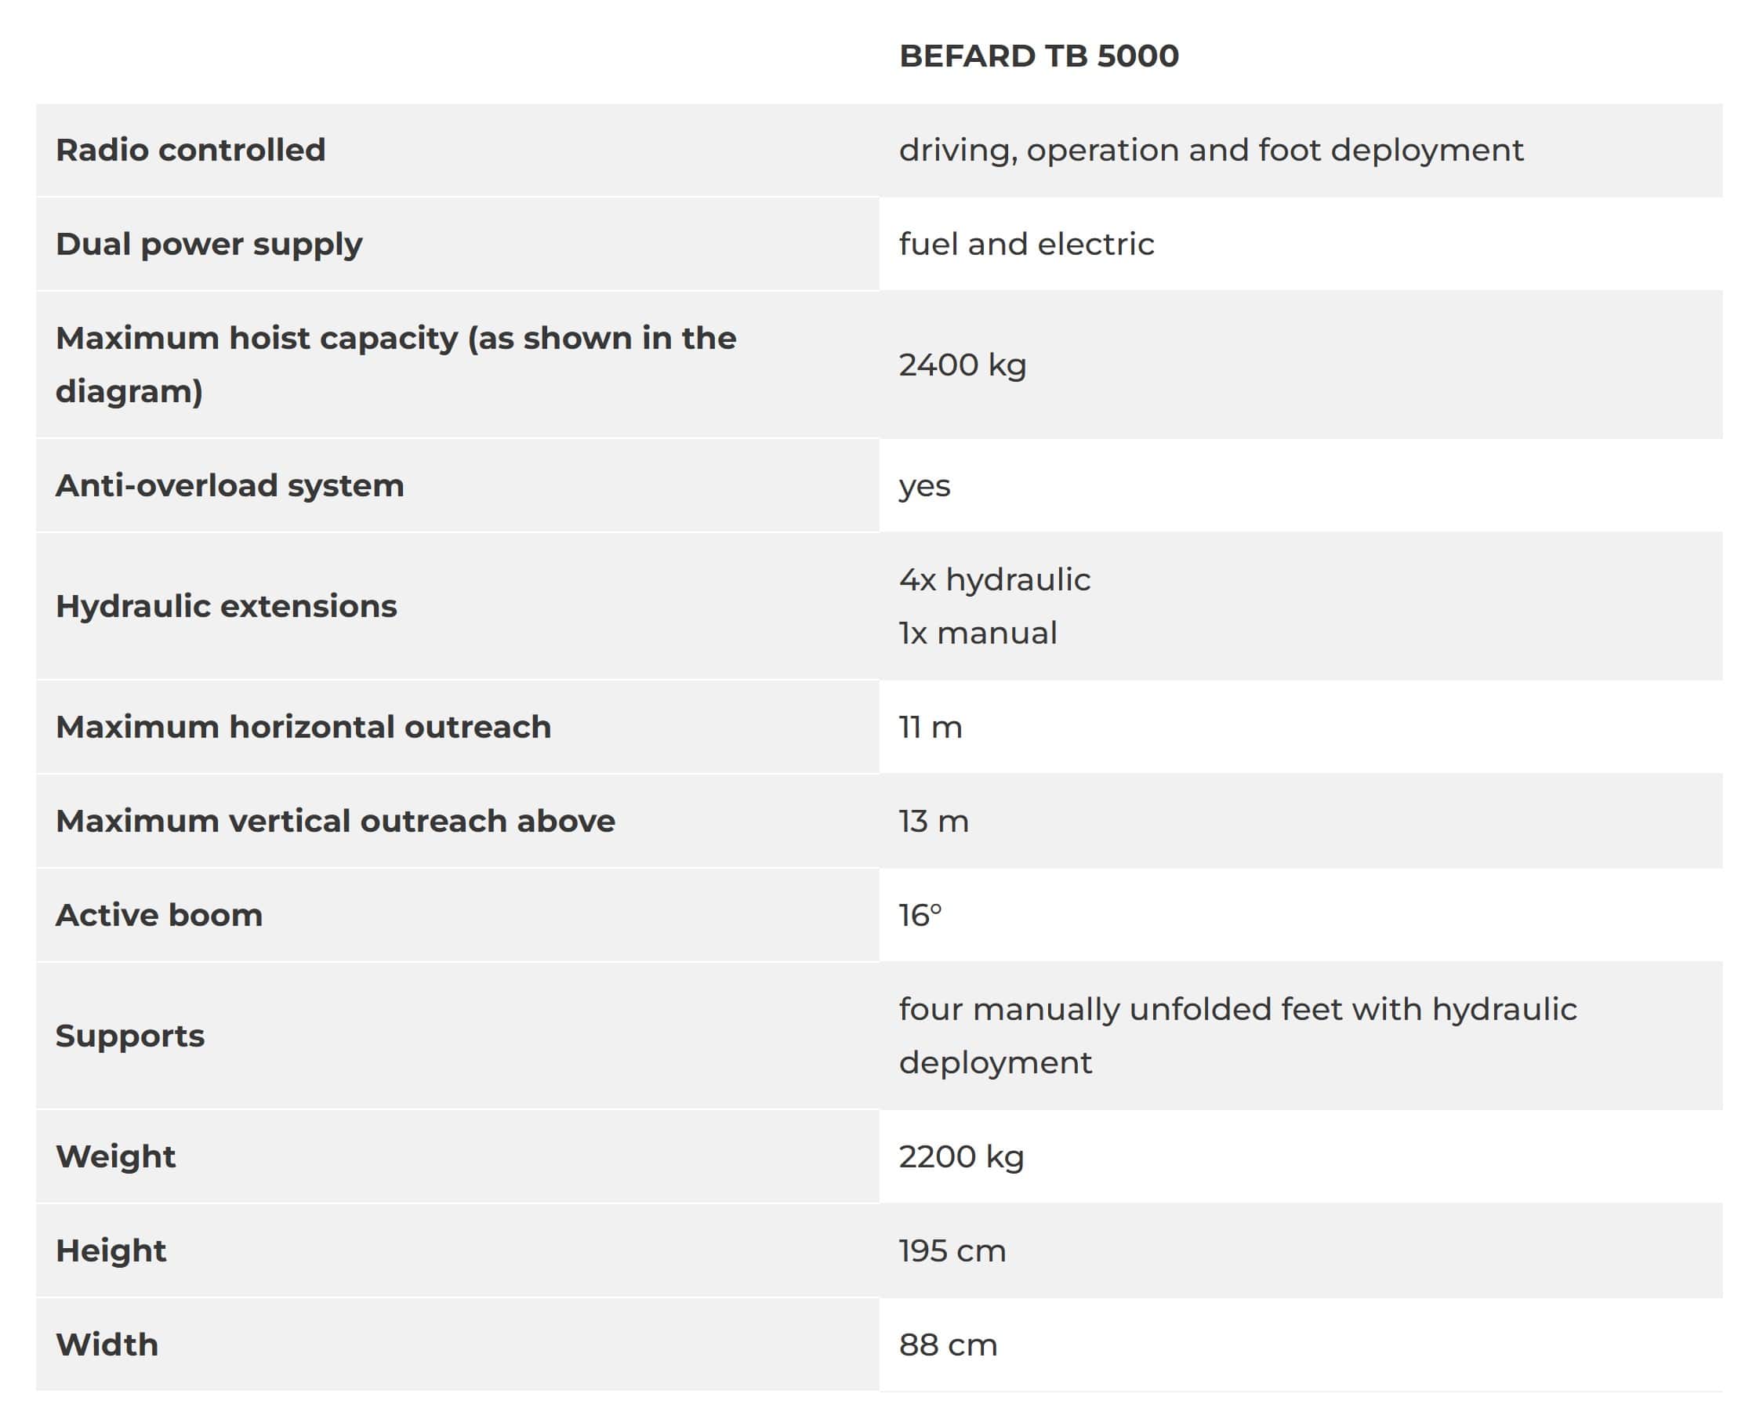Click the 'driving, operation and foot deployment' cell
Image resolution: width=1756 pixels, height=1401 pixels.
pyautogui.click(x=1210, y=151)
